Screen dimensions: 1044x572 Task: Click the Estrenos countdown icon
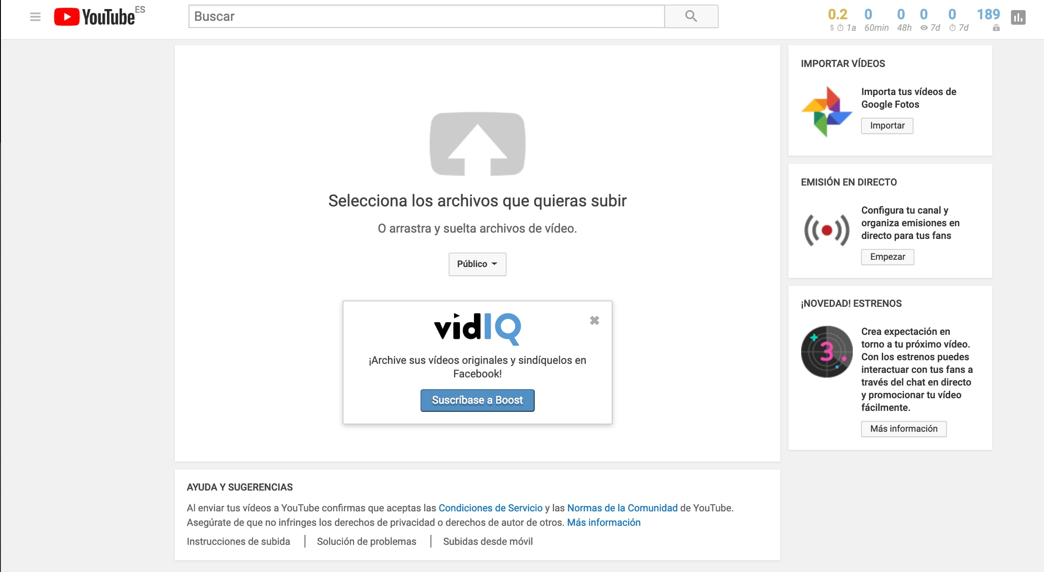(826, 352)
